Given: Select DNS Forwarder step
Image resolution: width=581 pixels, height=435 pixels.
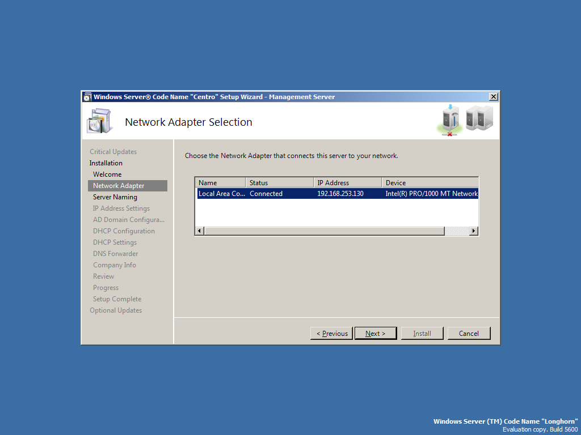Looking at the screenshot, I should tap(115, 254).
